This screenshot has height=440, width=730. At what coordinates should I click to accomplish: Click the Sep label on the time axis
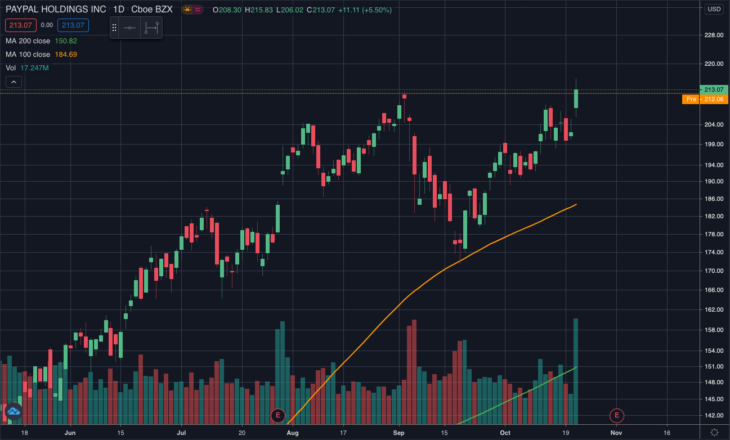pyautogui.click(x=399, y=433)
